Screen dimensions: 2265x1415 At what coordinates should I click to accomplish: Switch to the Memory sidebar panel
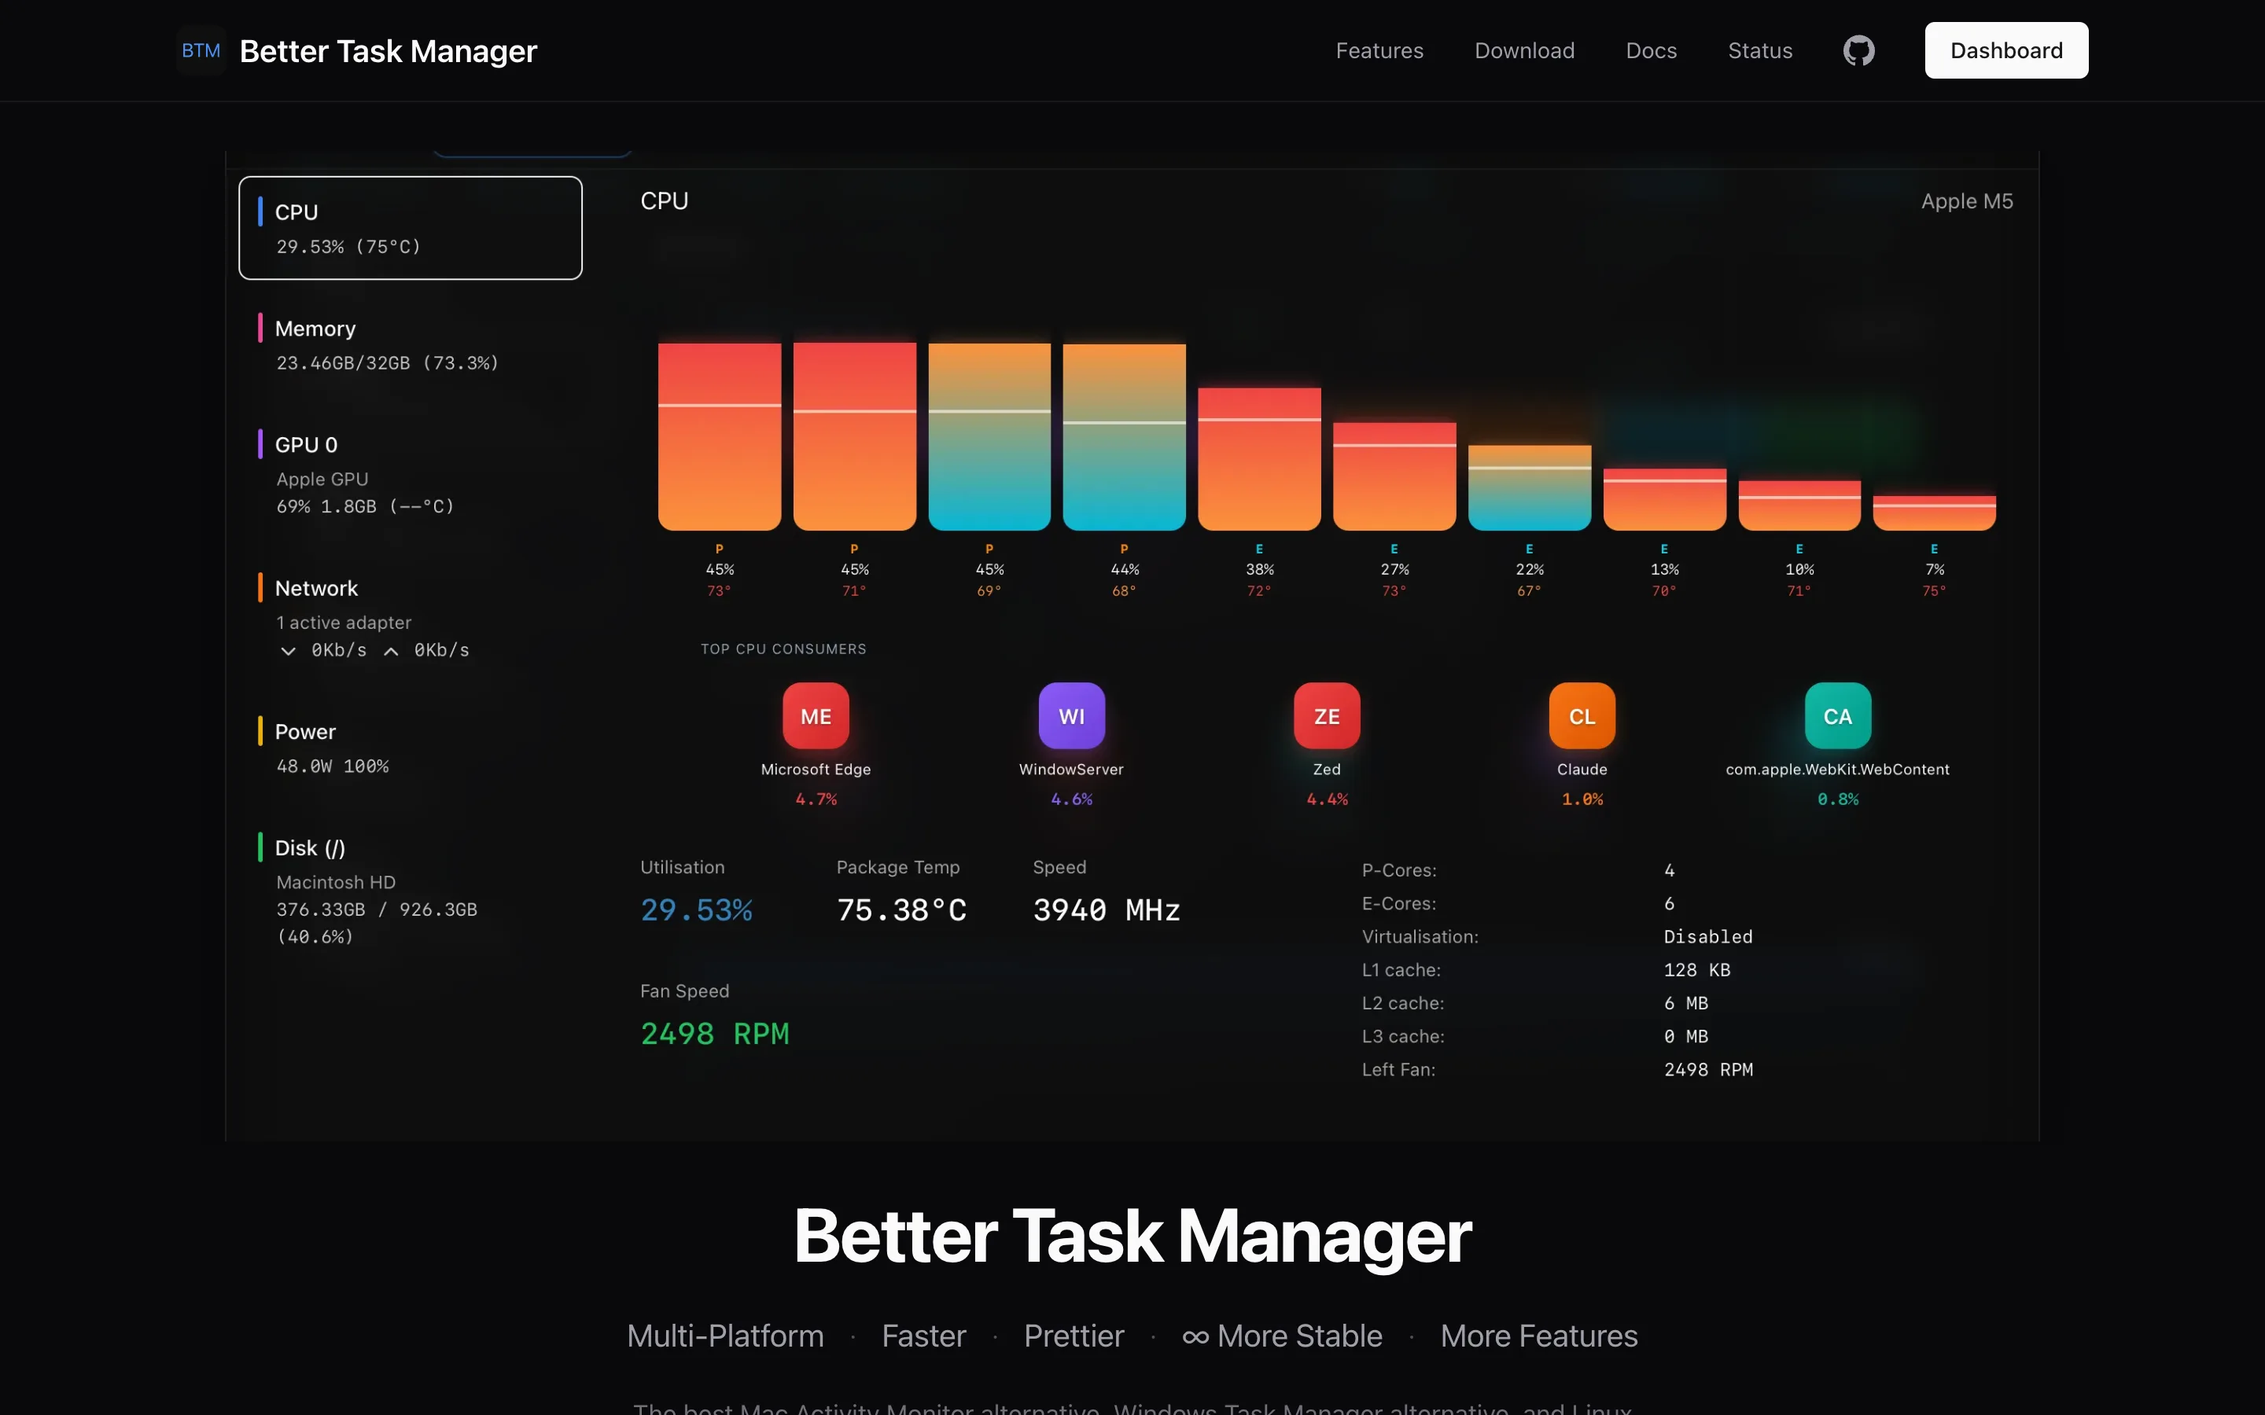tap(410, 344)
